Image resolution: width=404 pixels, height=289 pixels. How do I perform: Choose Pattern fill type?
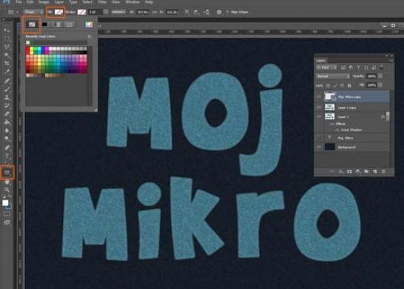(x=69, y=24)
